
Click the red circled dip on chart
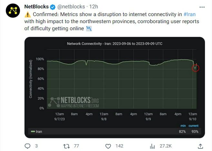(x=196, y=68)
